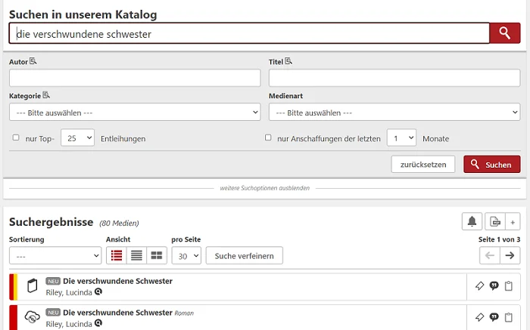Open the Titel index lookup icon
This screenshot has width=530, height=330.
coord(288,61)
